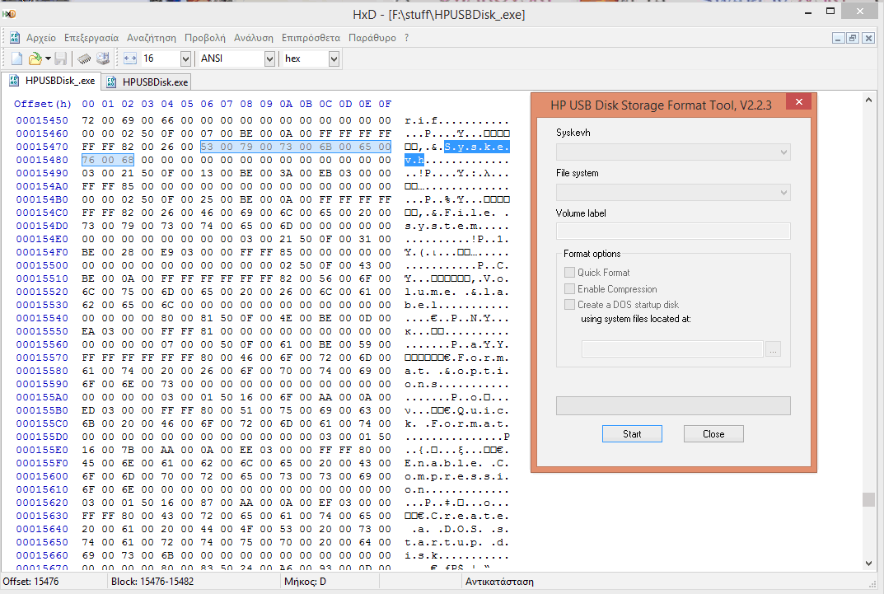Click the browse '...' button for system files
Screen dimensions: 884x594
[773, 348]
